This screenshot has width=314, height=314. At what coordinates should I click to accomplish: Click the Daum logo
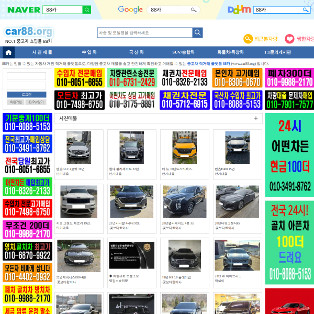239,10
